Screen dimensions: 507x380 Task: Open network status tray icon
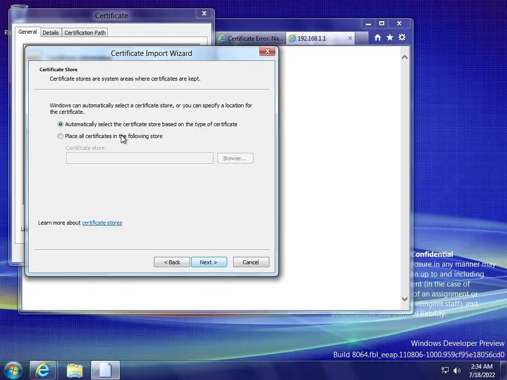(445, 370)
